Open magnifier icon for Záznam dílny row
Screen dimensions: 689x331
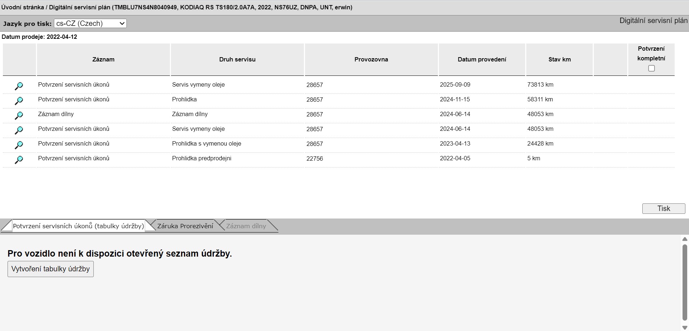click(x=19, y=115)
